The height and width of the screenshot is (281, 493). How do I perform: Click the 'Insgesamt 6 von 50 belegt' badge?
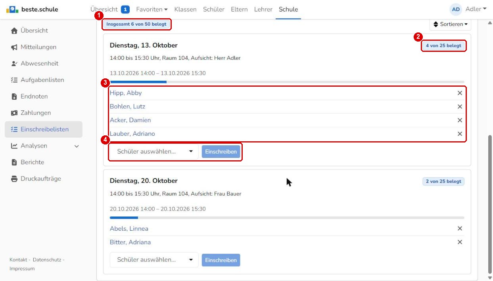136,24
